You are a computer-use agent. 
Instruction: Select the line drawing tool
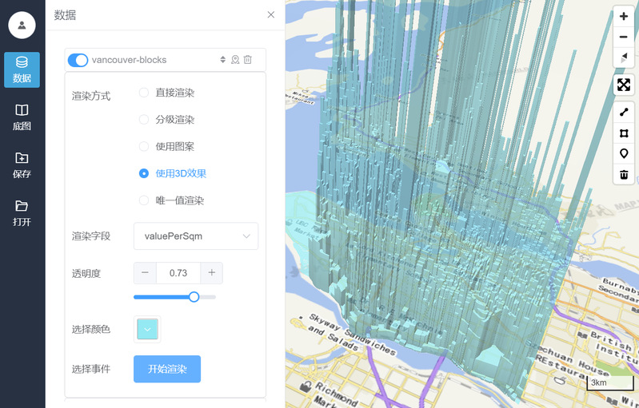coord(624,113)
